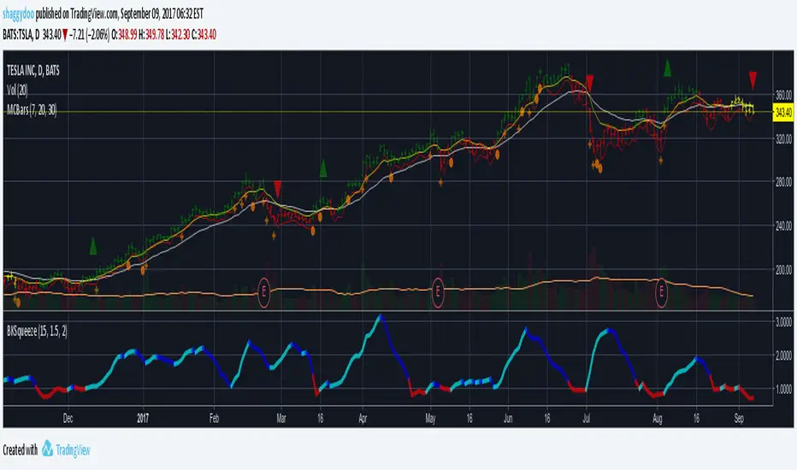This screenshot has width=797, height=470.
Task: Click the Dec date label on time axis
Action: point(68,419)
